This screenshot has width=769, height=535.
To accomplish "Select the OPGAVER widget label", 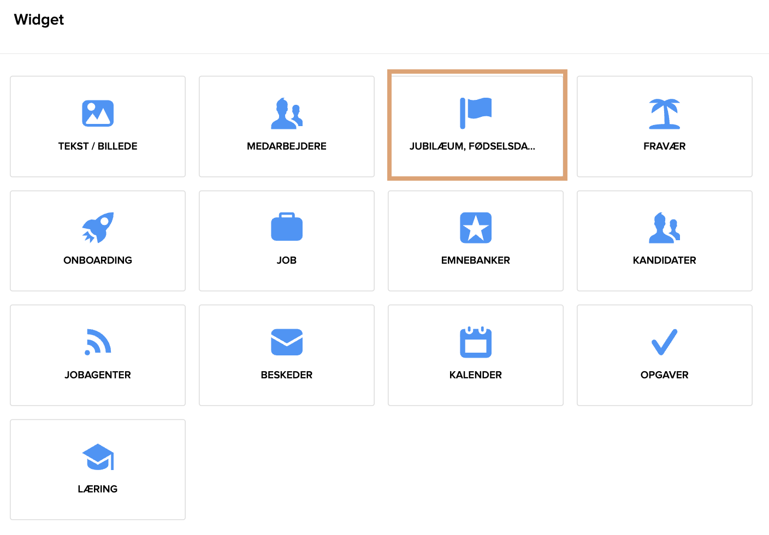I will pyautogui.click(x=665, y=375).
